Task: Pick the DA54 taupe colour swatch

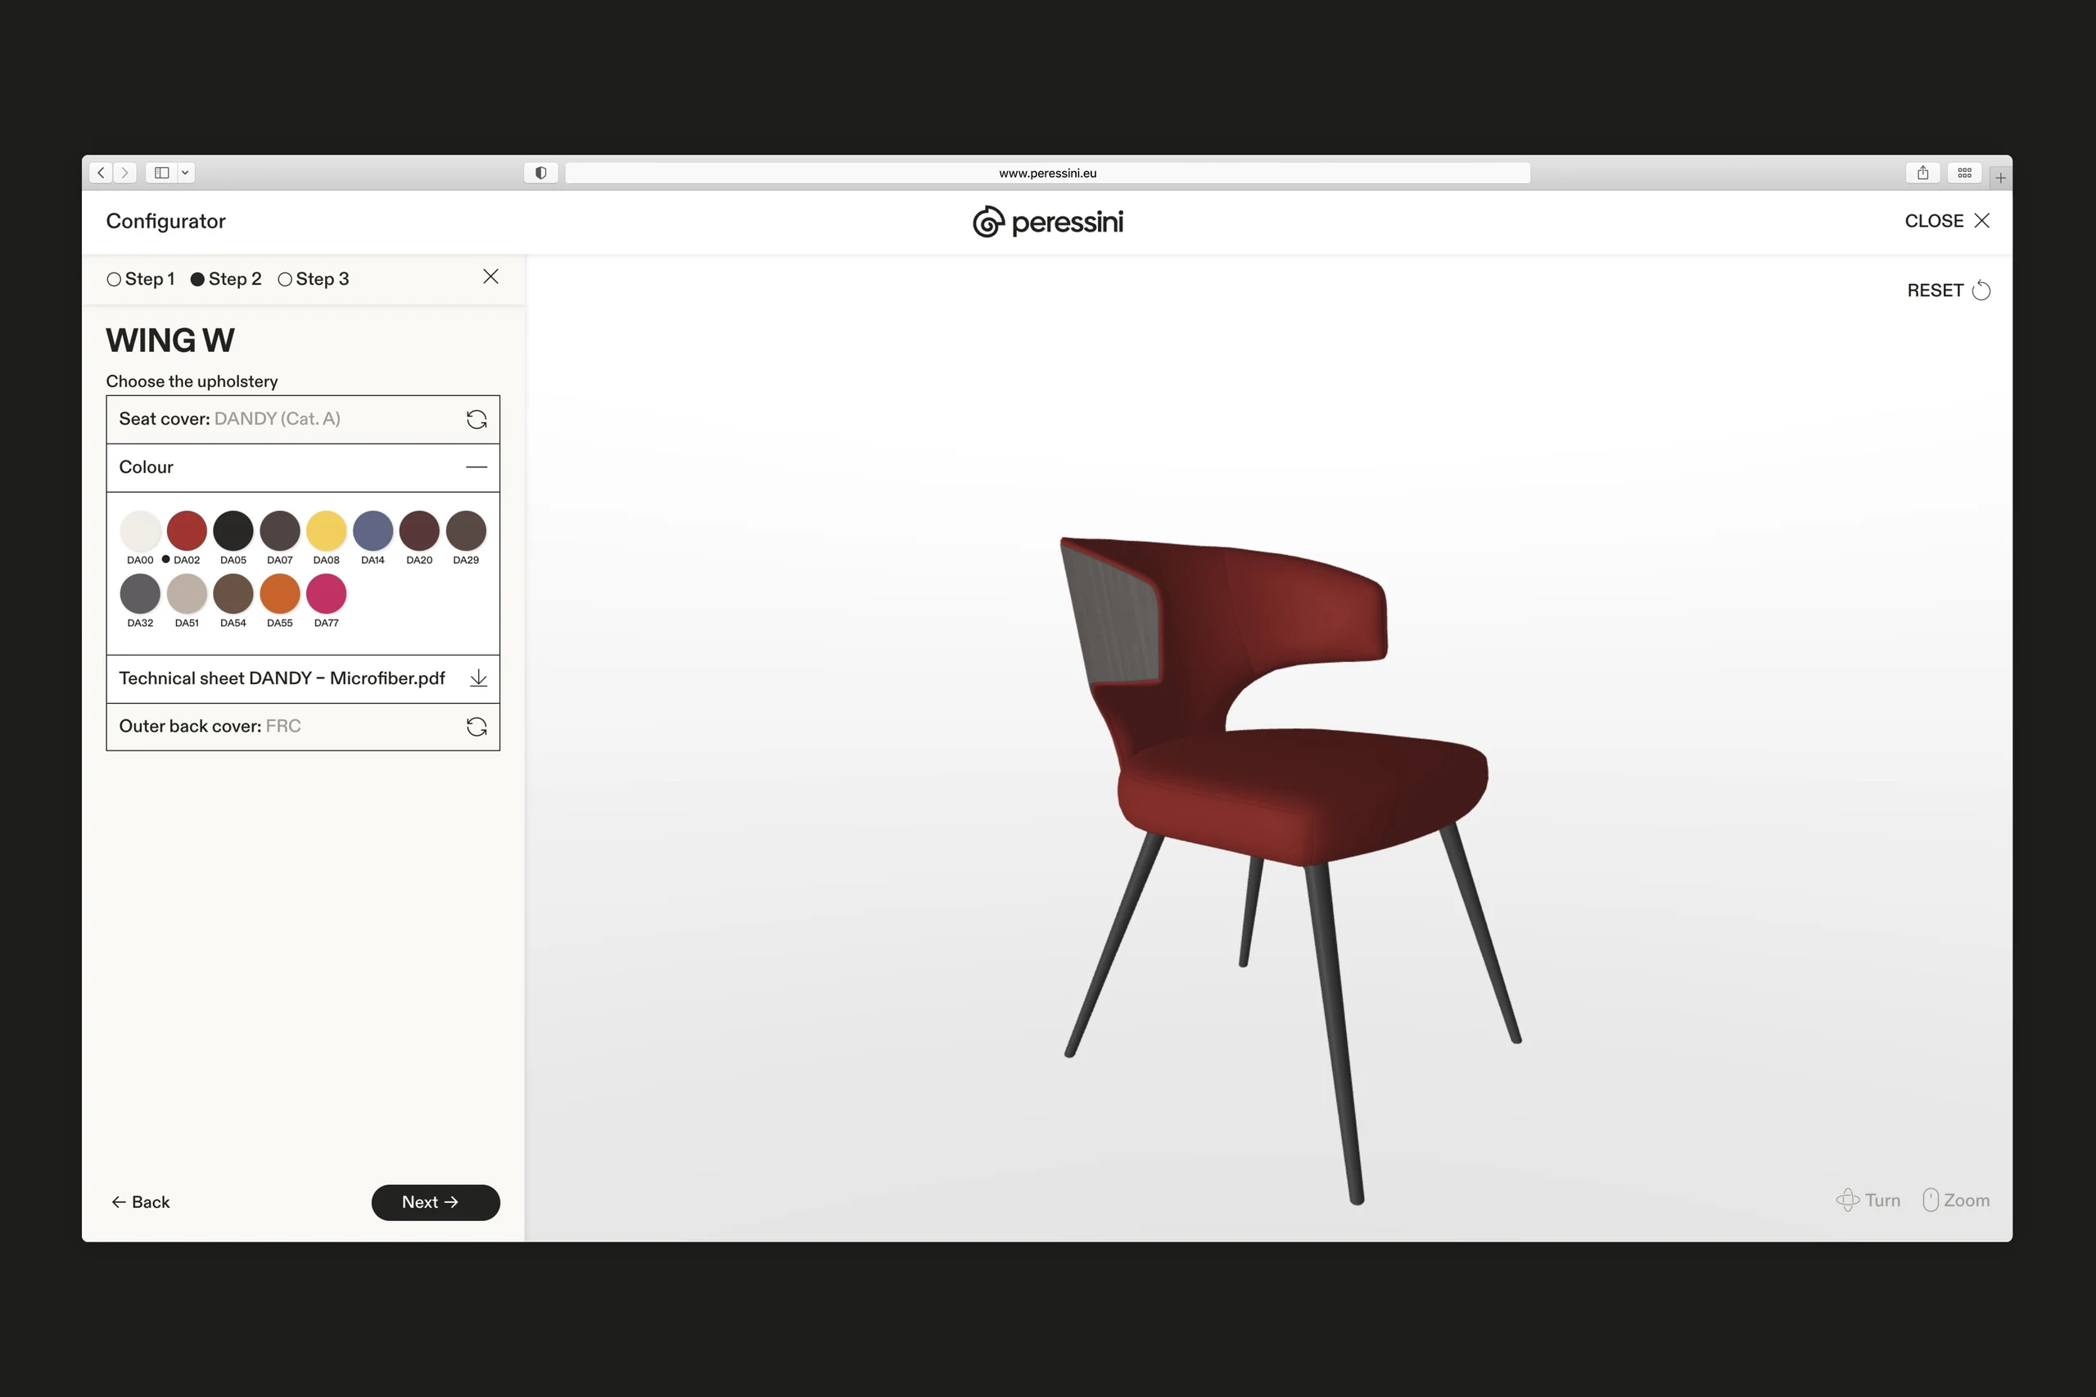Action: [x=233, y=594]
